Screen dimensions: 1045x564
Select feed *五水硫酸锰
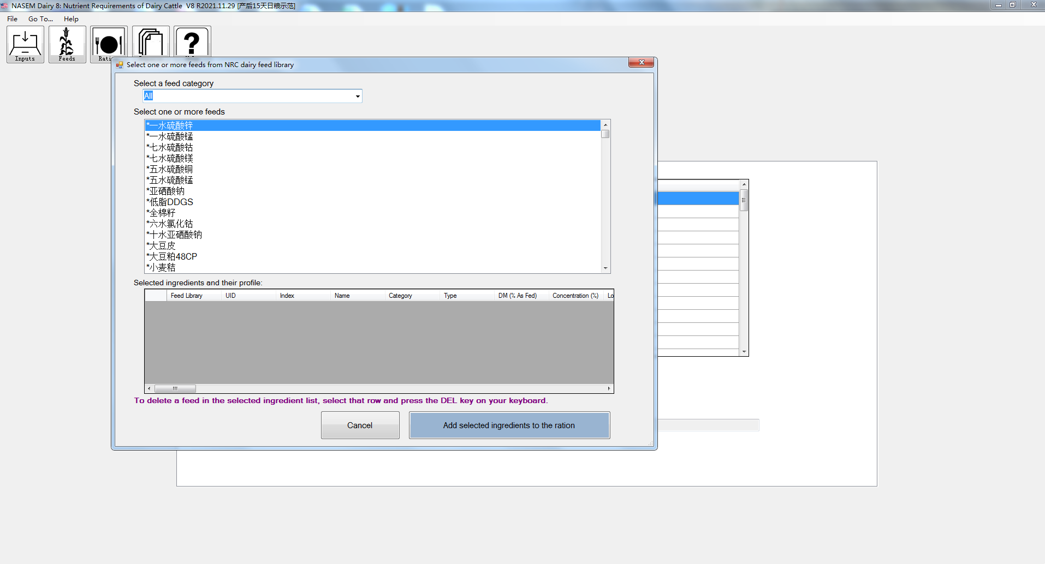(372, 180)
